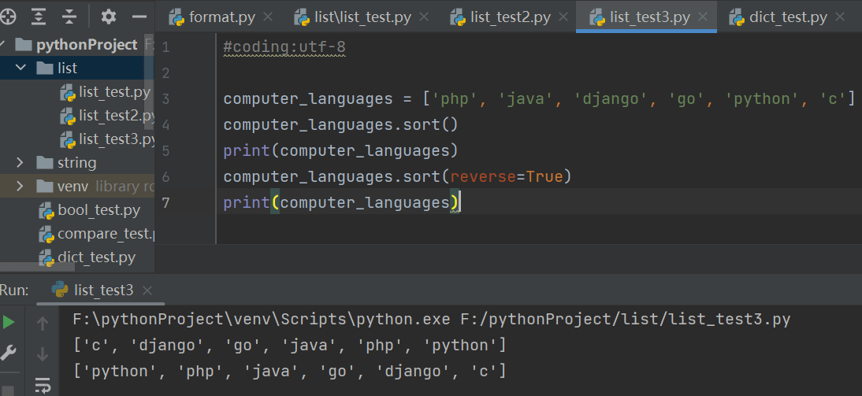Switch to the dict_test.py editor tab
862x396 pixels.
tap(789, 17)
